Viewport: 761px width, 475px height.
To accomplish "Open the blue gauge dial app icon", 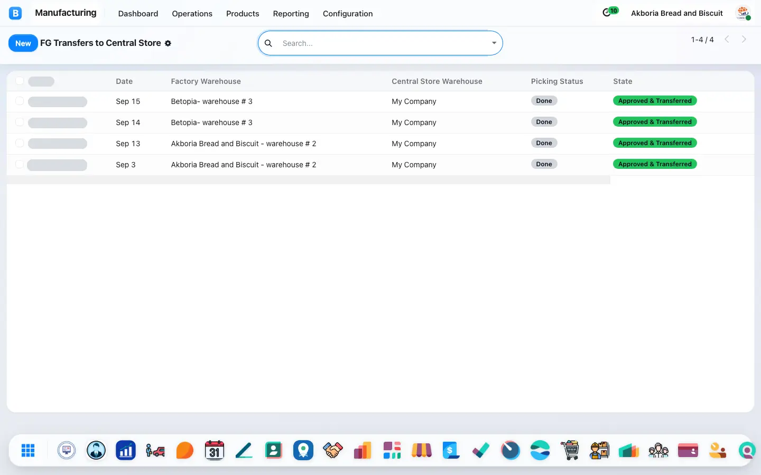I will (x=511, y=450).
